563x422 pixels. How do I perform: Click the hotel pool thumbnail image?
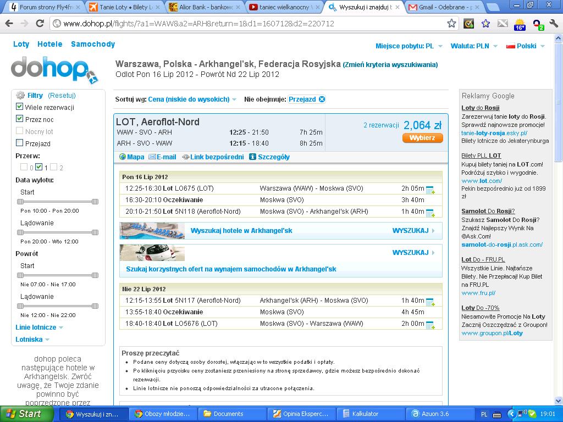[x=152, y=231]
